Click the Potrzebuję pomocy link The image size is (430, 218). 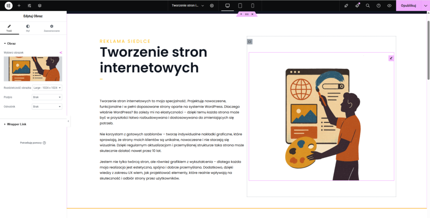click(33, 143)
